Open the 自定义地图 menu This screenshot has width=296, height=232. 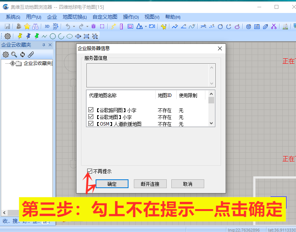pyautogui.click(x=105, y=17)
